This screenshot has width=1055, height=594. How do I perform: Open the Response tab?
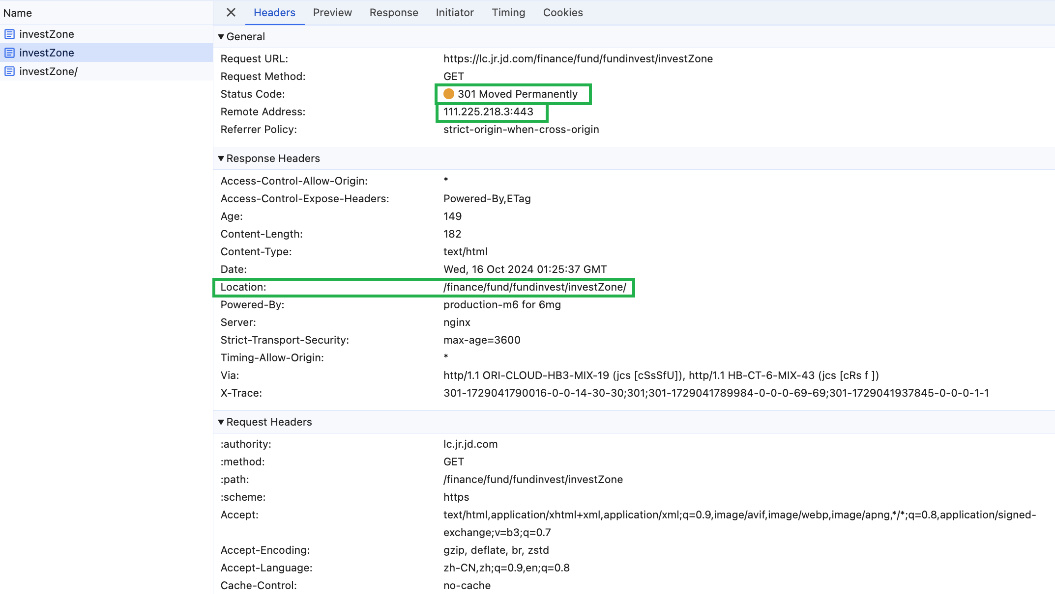[x=393, y=13]
